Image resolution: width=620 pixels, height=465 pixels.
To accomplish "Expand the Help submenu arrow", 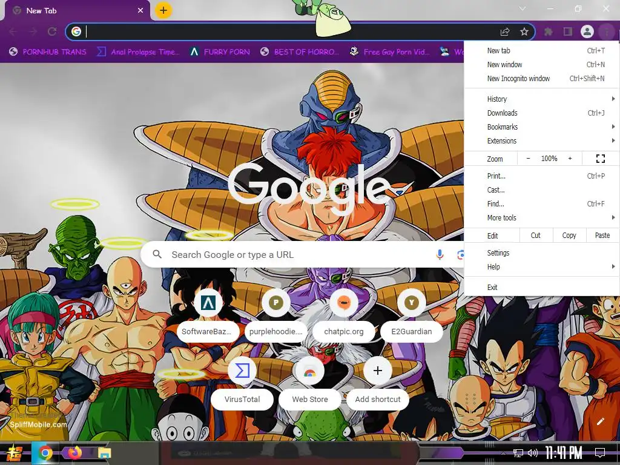I will click(x=613, y=266).
